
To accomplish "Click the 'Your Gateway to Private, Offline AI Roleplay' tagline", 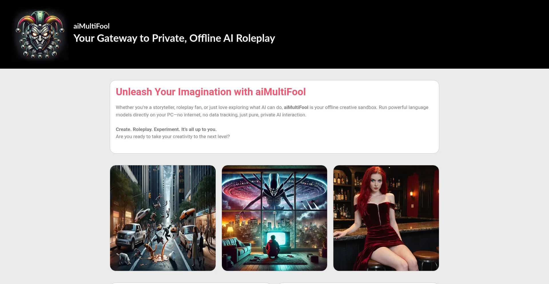I will [174, 38].
